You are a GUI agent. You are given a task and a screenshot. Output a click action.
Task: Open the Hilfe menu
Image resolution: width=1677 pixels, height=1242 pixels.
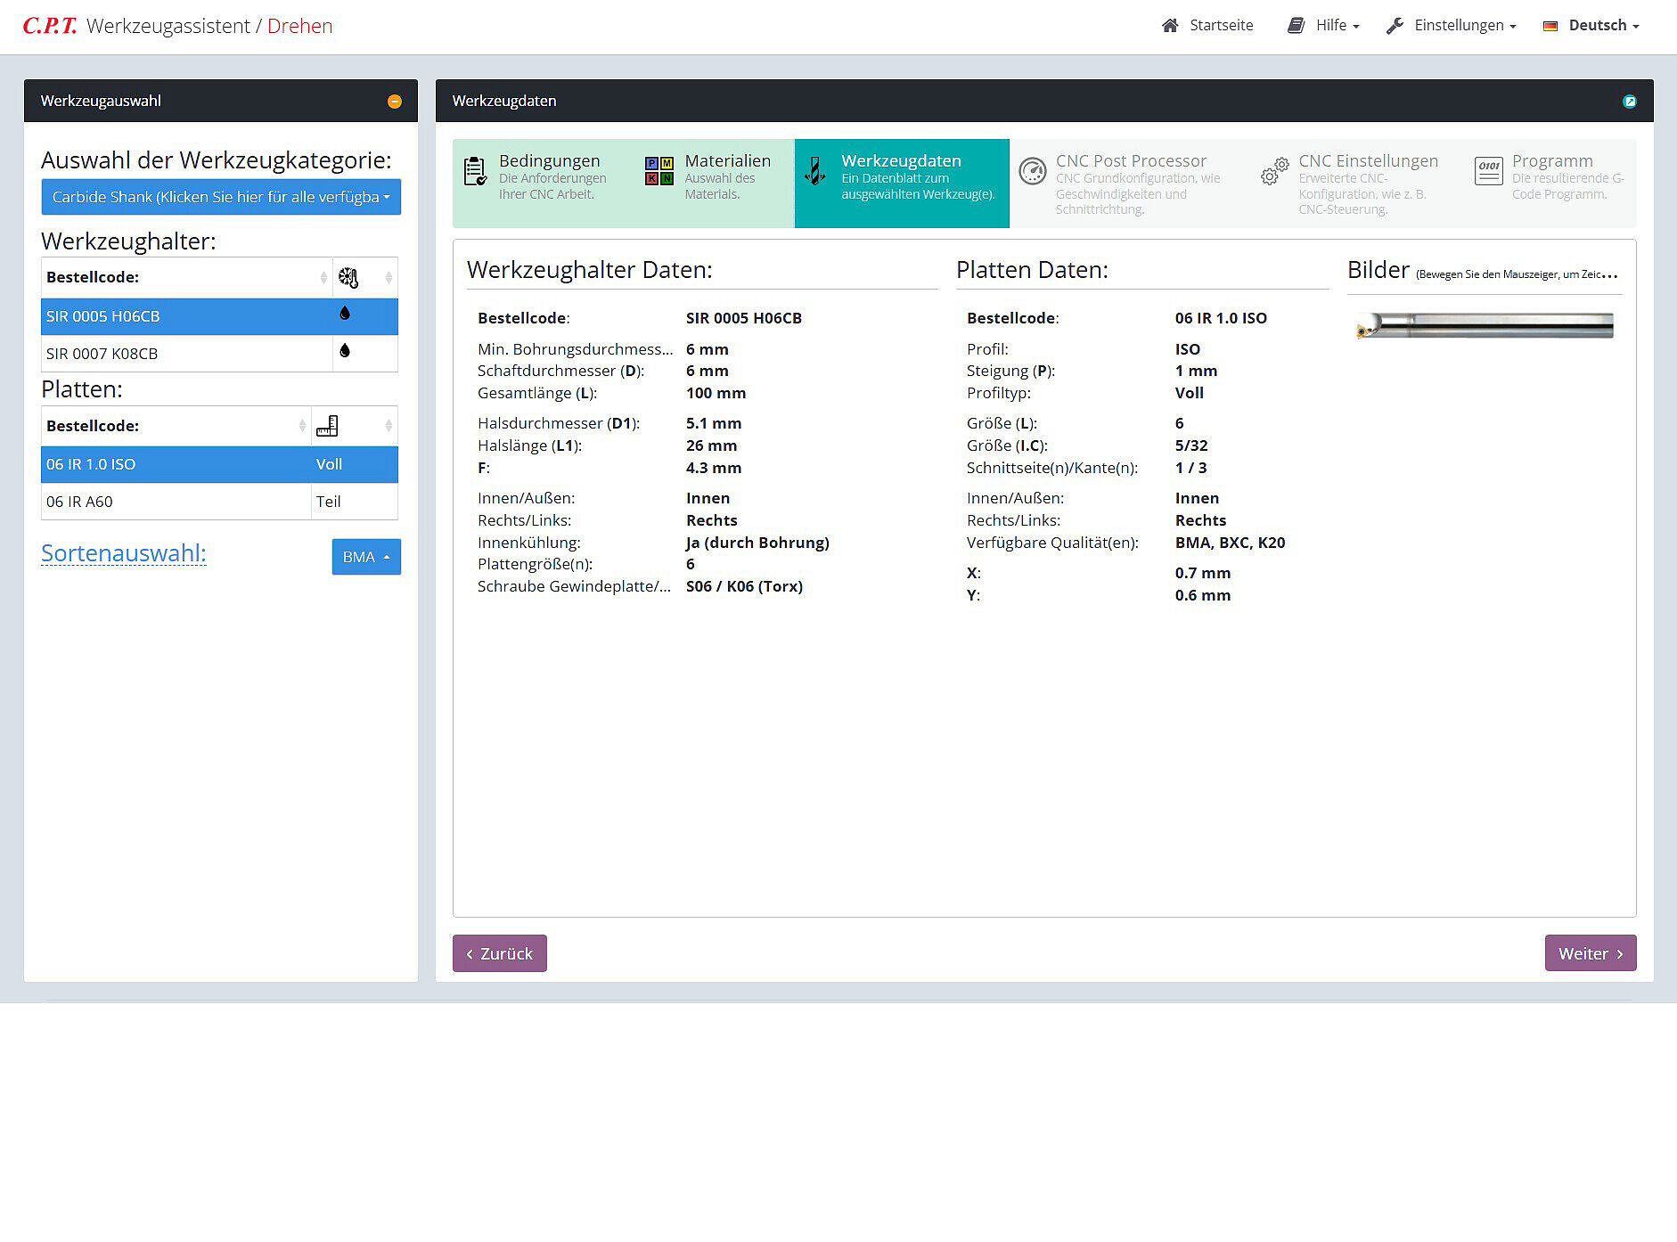[1324, 25]
